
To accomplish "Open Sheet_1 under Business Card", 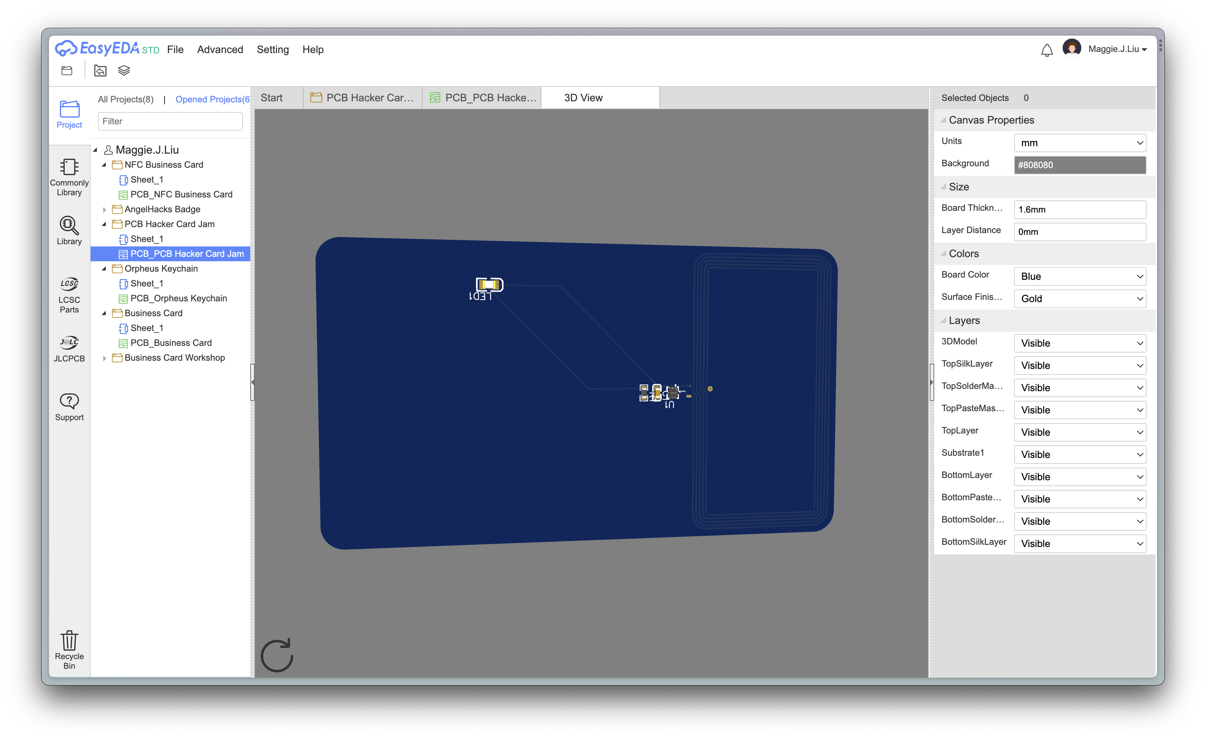I will 146,328.
